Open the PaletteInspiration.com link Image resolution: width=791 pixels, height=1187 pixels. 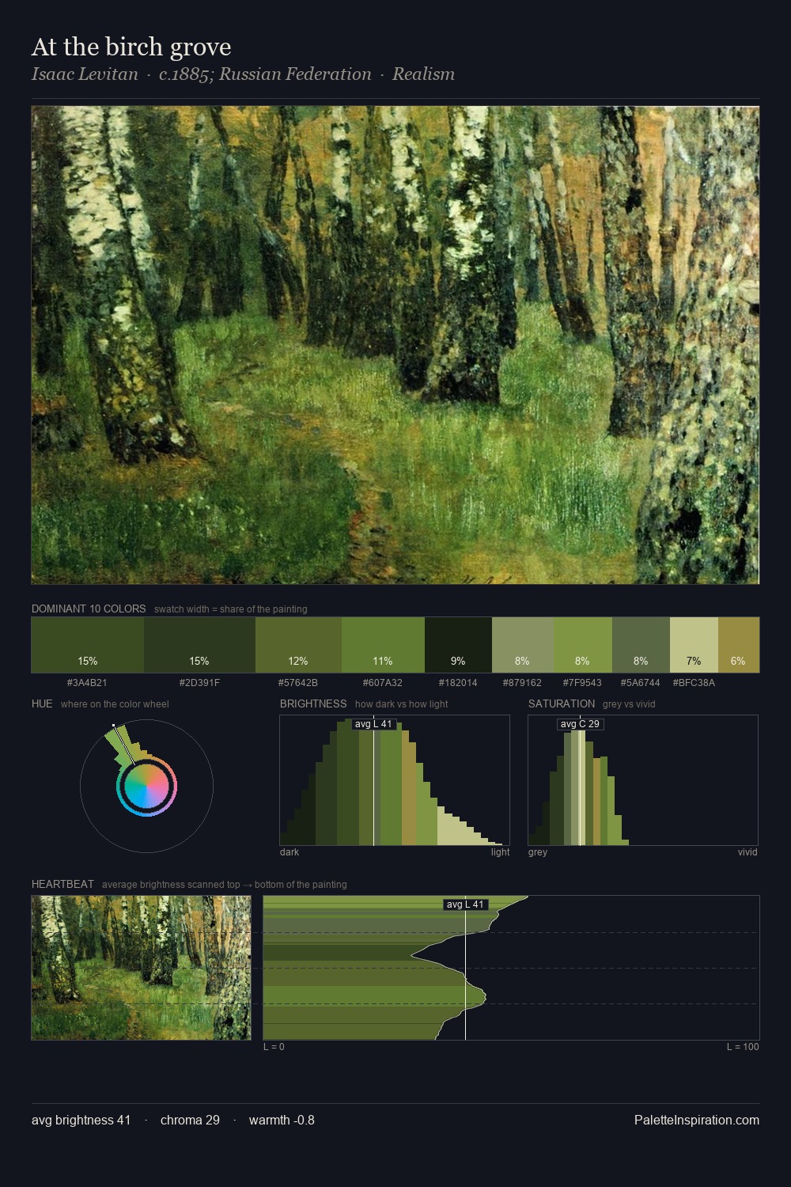tap(697, 1120)
